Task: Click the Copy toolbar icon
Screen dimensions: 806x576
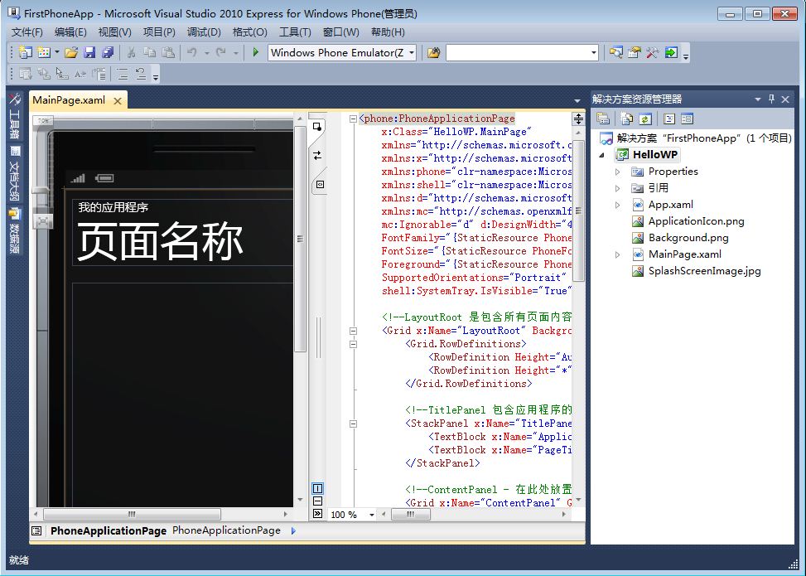Action: click(150, 52)
